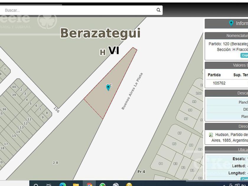This screenshot has height=186, width=248.
Task: Click the Sección: H Fracció line
Action: [x=232, y=50]
